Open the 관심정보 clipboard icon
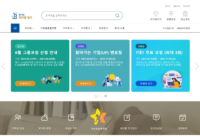 [185, 14]
